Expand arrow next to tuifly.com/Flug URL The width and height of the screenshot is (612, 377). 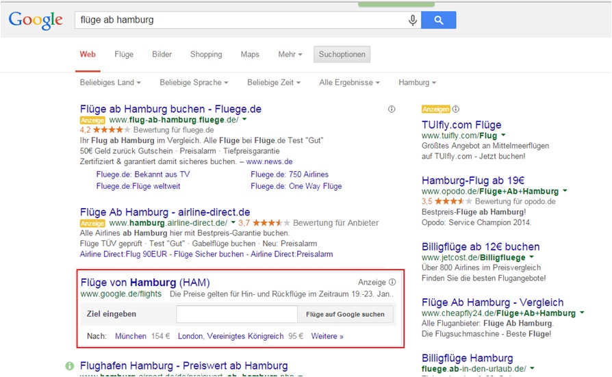pos(503,135)
